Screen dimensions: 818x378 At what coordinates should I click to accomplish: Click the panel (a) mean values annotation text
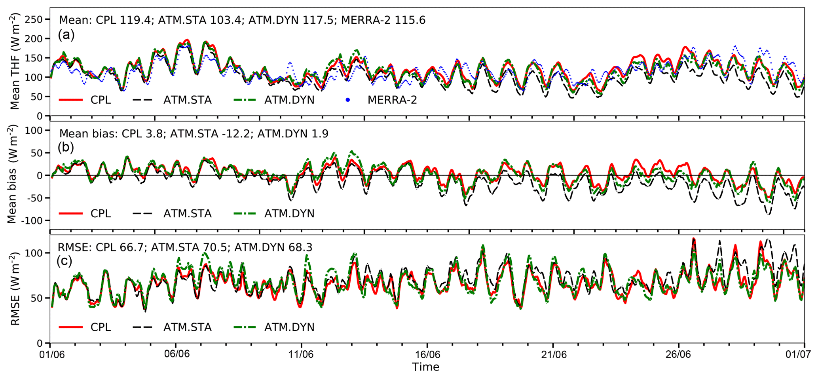[242, 20]
